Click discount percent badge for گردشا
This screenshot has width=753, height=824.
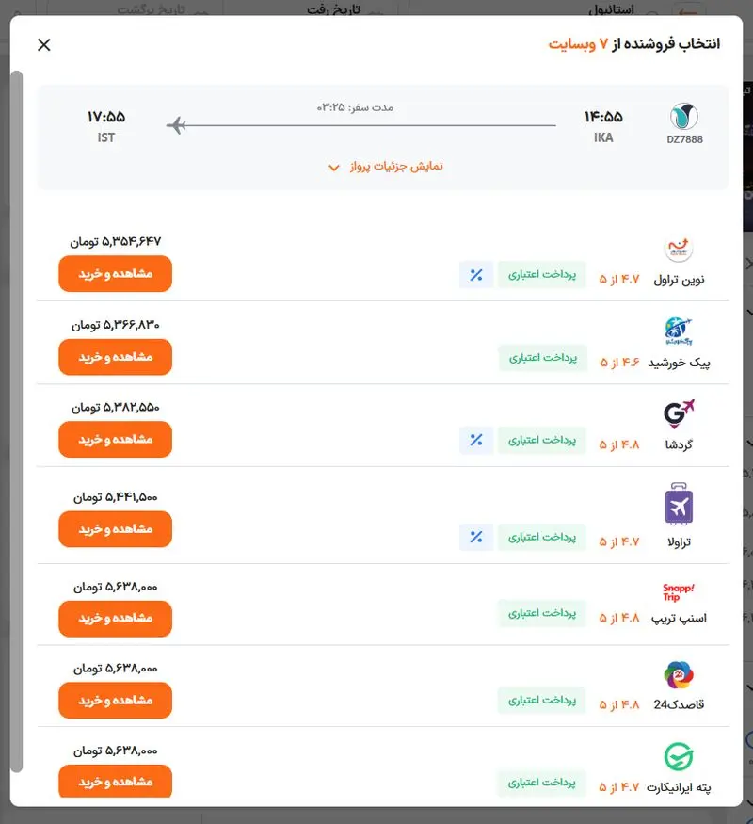[476, 440]
